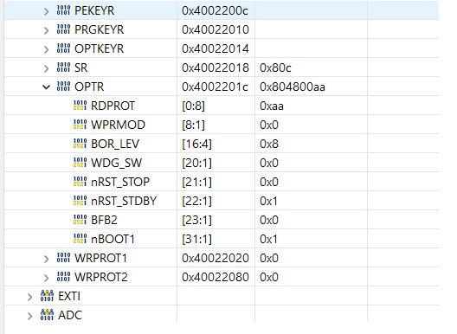Viewport: 457px width, 334px height.
Task: Click the EXTI peripheral icon
Action: [47, 296]
